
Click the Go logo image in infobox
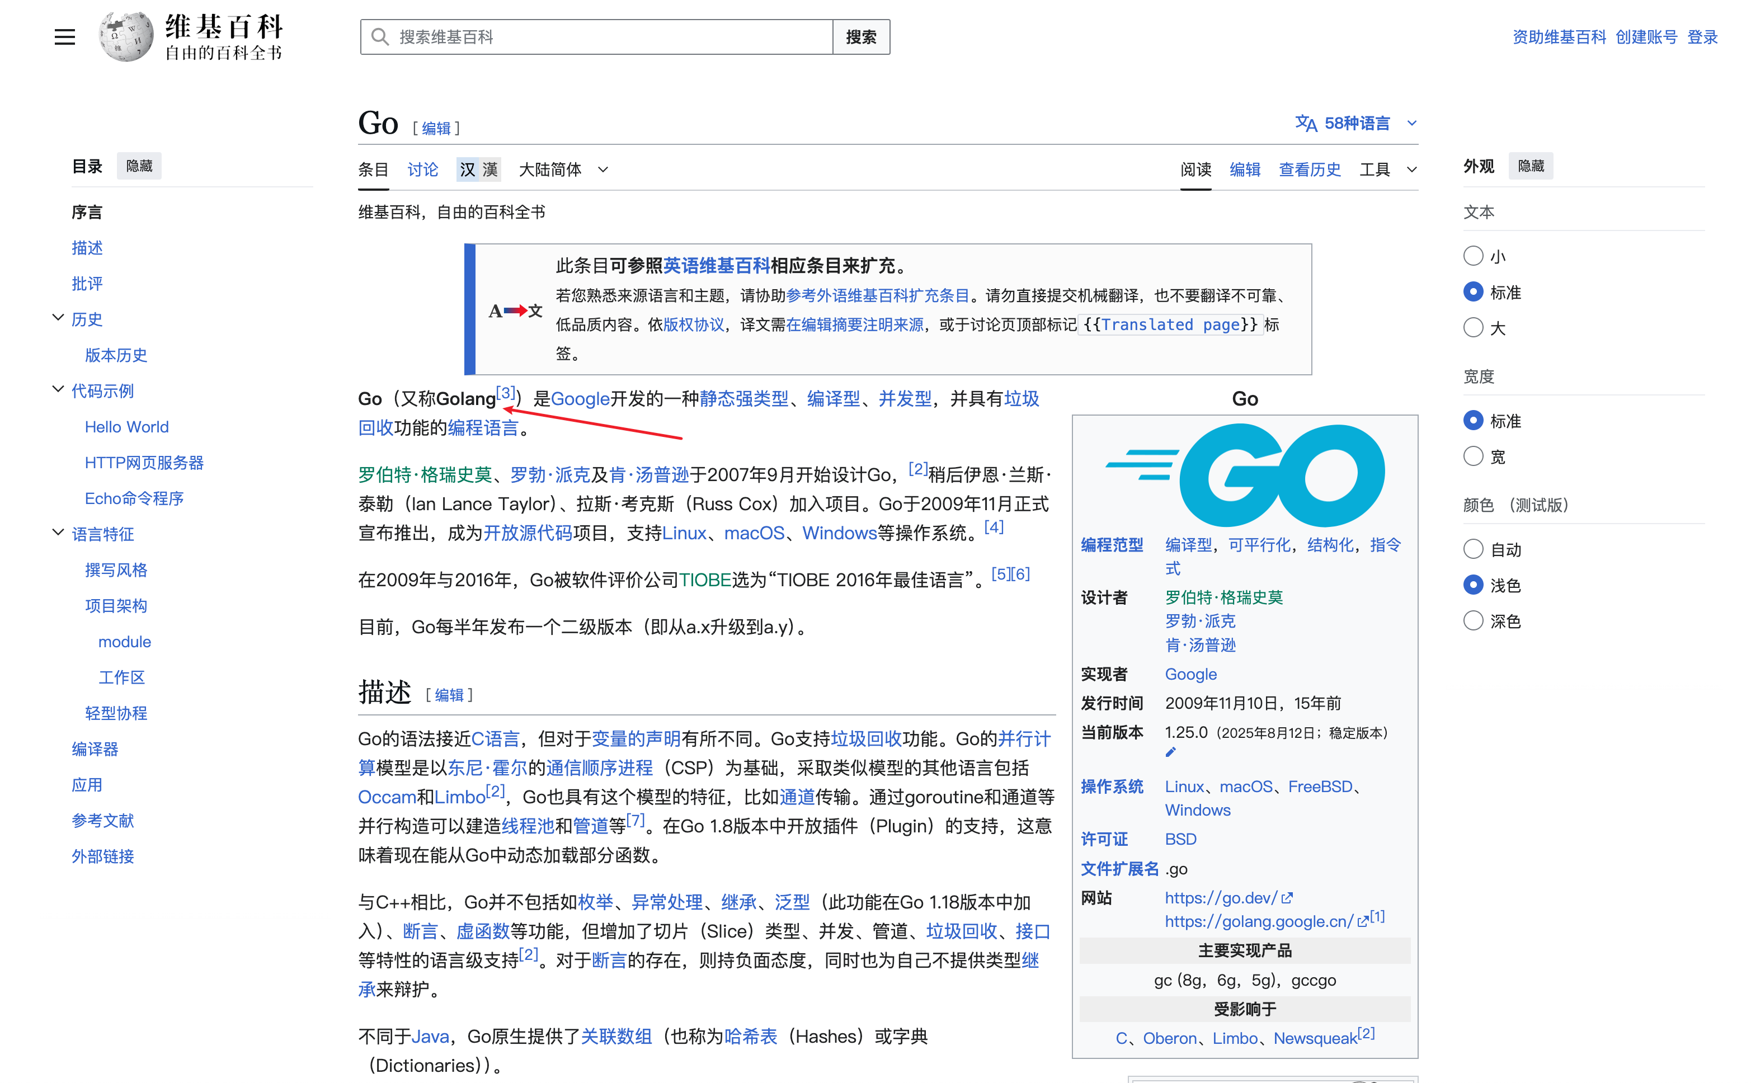(x=1245, y=475)
